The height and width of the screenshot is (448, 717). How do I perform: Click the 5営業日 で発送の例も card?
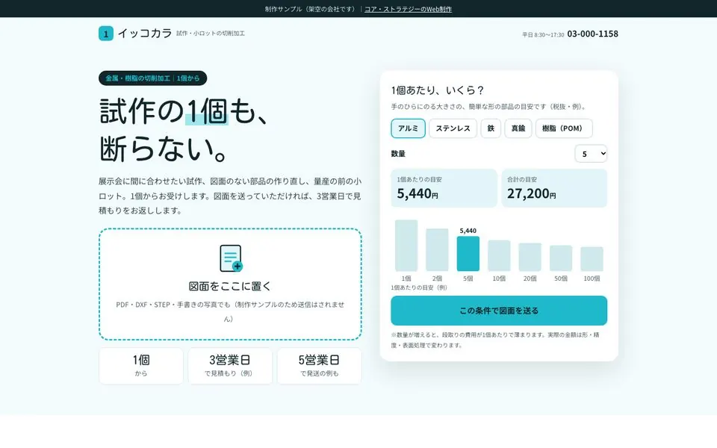click(x=319, y=366)
